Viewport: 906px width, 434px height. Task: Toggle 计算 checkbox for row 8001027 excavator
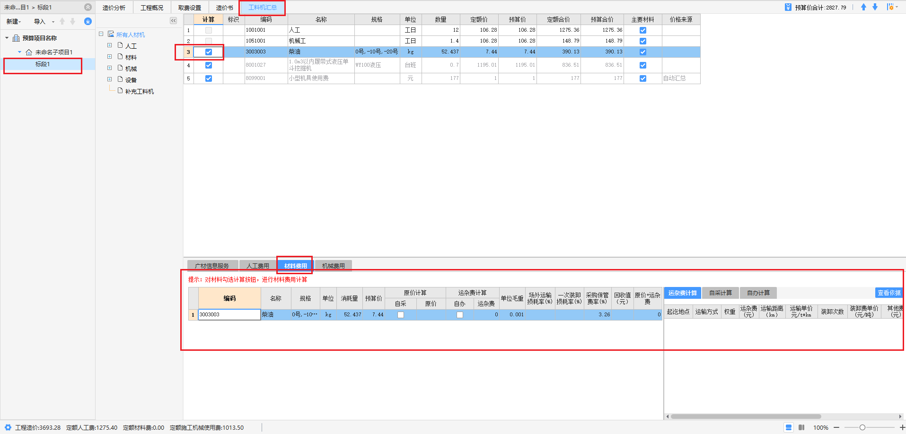coord(209,65)
